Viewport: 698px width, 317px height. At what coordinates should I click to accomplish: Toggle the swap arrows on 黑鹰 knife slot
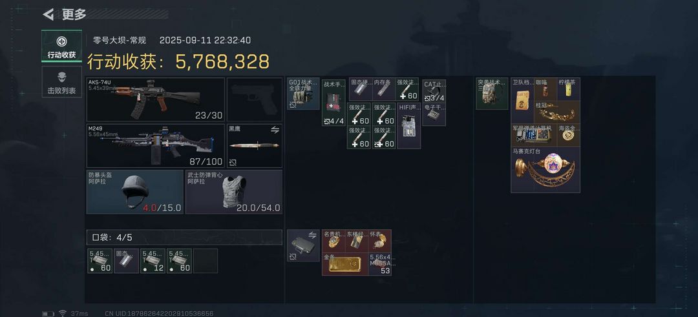click(275, 130)
